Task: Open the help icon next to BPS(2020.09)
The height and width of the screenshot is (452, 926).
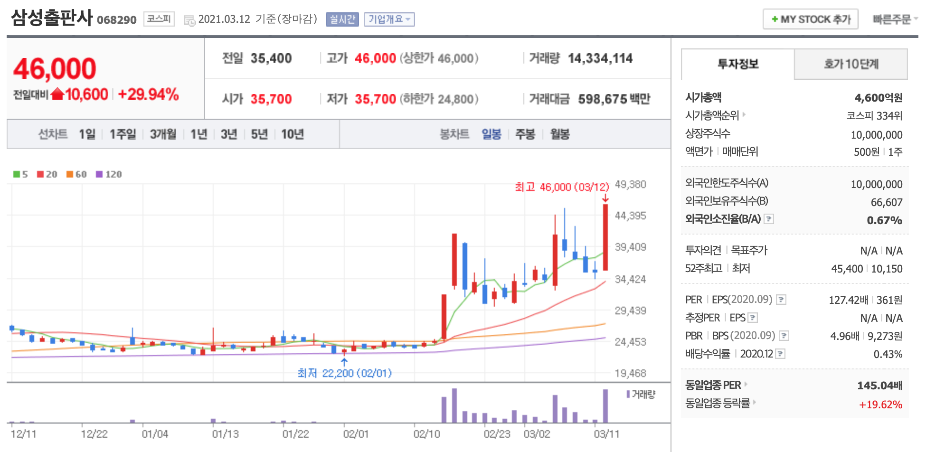Action: (784, 336)
